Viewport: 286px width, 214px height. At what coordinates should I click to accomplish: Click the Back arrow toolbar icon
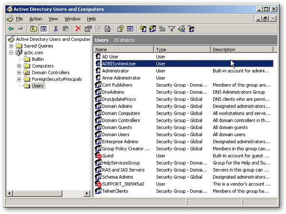click(11, 29)
